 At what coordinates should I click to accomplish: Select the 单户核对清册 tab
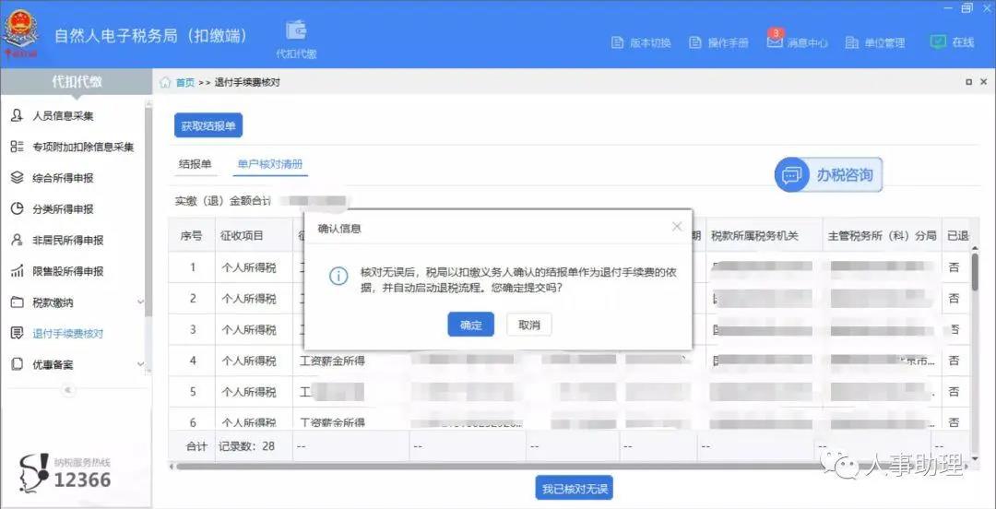pyautogui.click(x=270, y=164)
